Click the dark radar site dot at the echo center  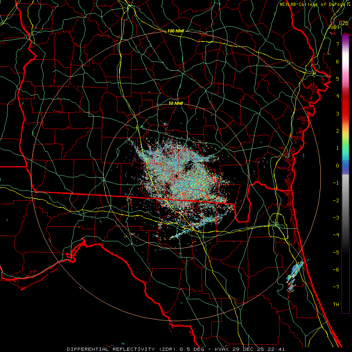(176, 176)
